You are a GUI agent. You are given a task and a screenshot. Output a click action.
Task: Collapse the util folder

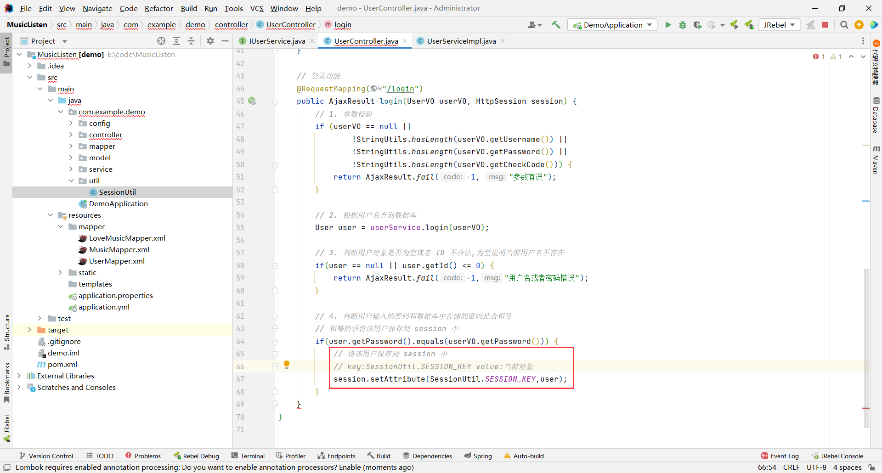pyautogui.click(x=71, y=180)
